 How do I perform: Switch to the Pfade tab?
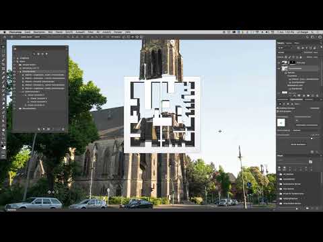tap(297, 43)
